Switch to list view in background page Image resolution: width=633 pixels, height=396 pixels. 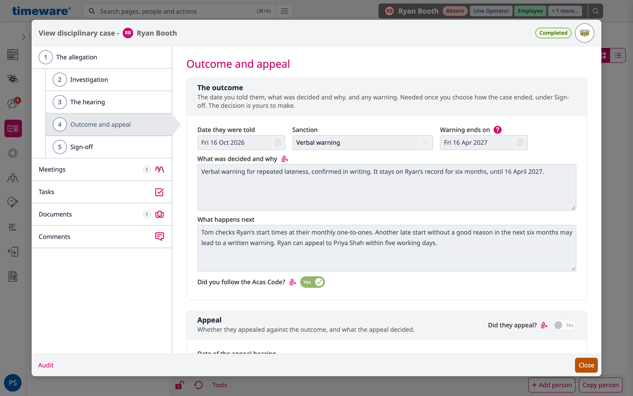(x=618, y=56)
